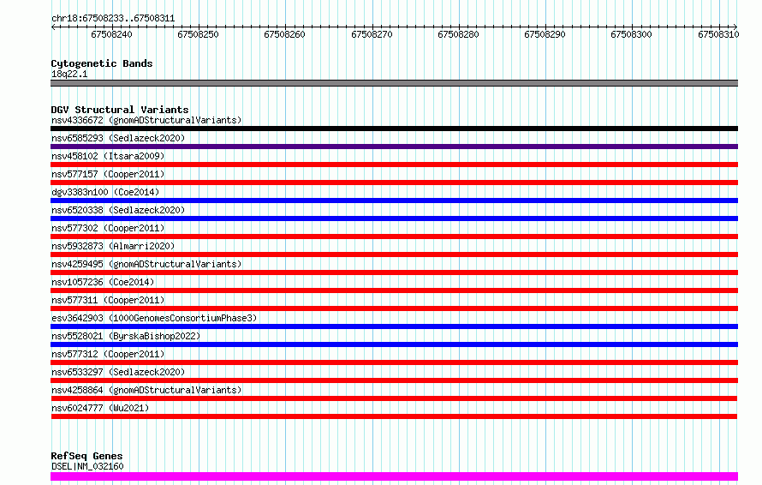Click the dgv3383n100 (Coe2014) label
This screenshot has height=485, width=762.
point(105,192)
